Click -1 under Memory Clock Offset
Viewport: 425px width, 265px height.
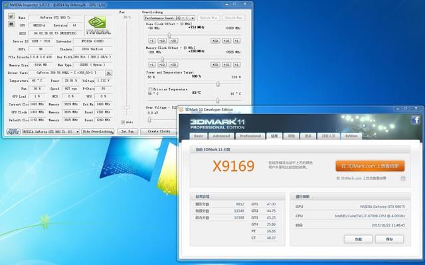(152, 65)
